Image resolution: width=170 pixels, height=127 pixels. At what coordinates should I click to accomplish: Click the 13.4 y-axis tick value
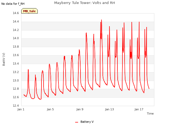[x=16, y=63]
